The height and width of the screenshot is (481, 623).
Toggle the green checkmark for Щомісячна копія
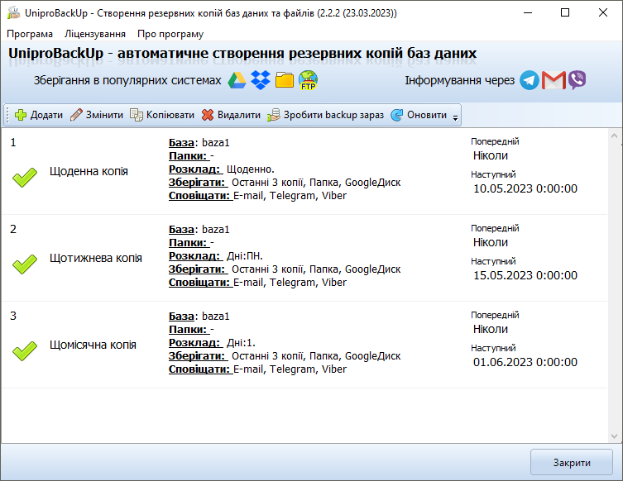25,350
